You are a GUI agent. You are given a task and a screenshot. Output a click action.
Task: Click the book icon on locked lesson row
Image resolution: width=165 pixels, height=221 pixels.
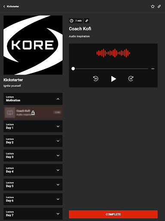click(x=10, y=113)
